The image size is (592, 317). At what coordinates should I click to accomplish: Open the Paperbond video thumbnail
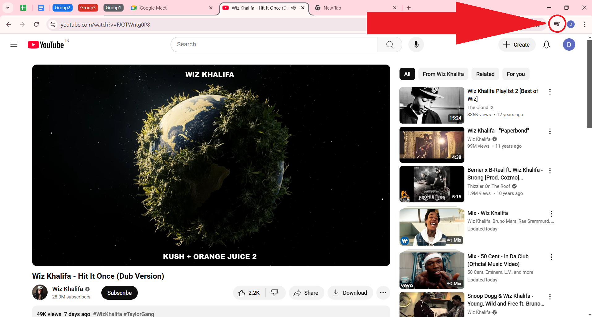432,145
